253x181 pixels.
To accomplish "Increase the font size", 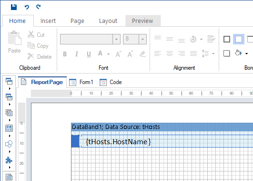I will [x=119, y=54].
